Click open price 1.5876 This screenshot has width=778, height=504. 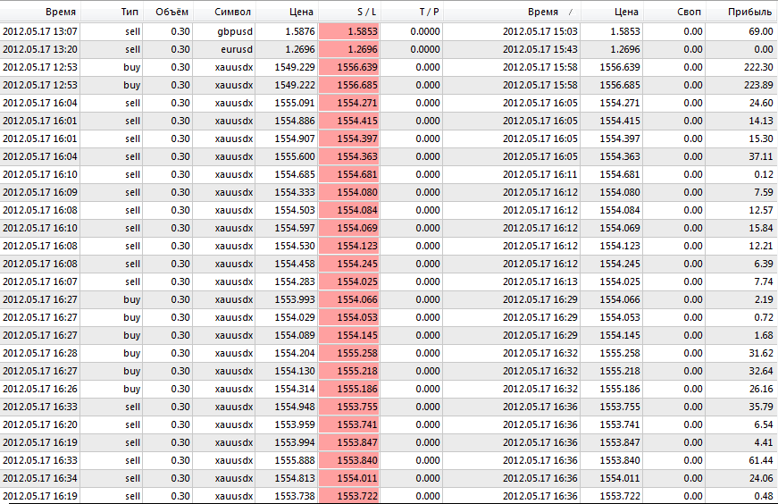pyautogui.click(x=300, y=32)
